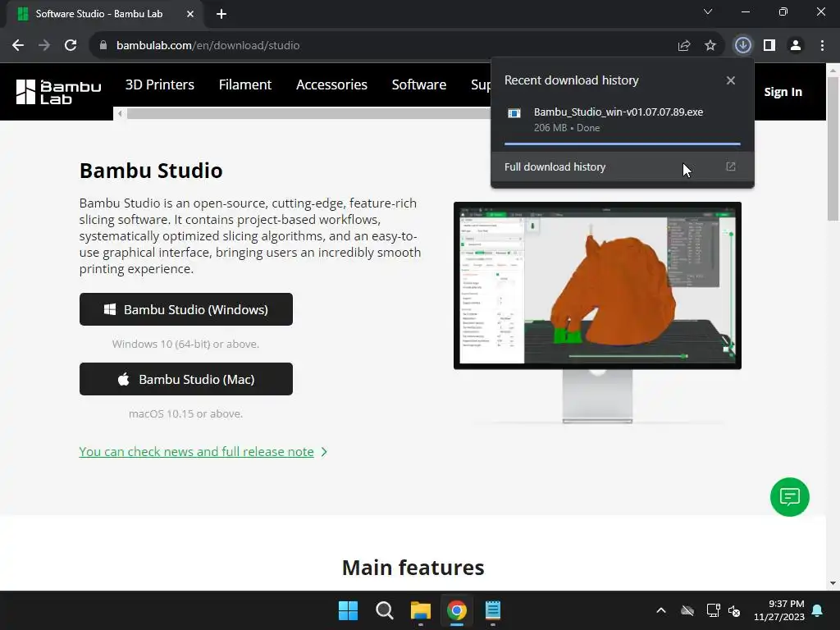The height and width of the screenshot is (630, 840).
Task: Open the Windows Start menu
Action: (348, 610)
